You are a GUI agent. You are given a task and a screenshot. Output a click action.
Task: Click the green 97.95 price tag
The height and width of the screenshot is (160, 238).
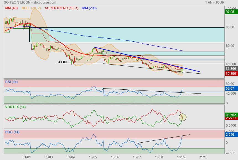coord(230,12)
